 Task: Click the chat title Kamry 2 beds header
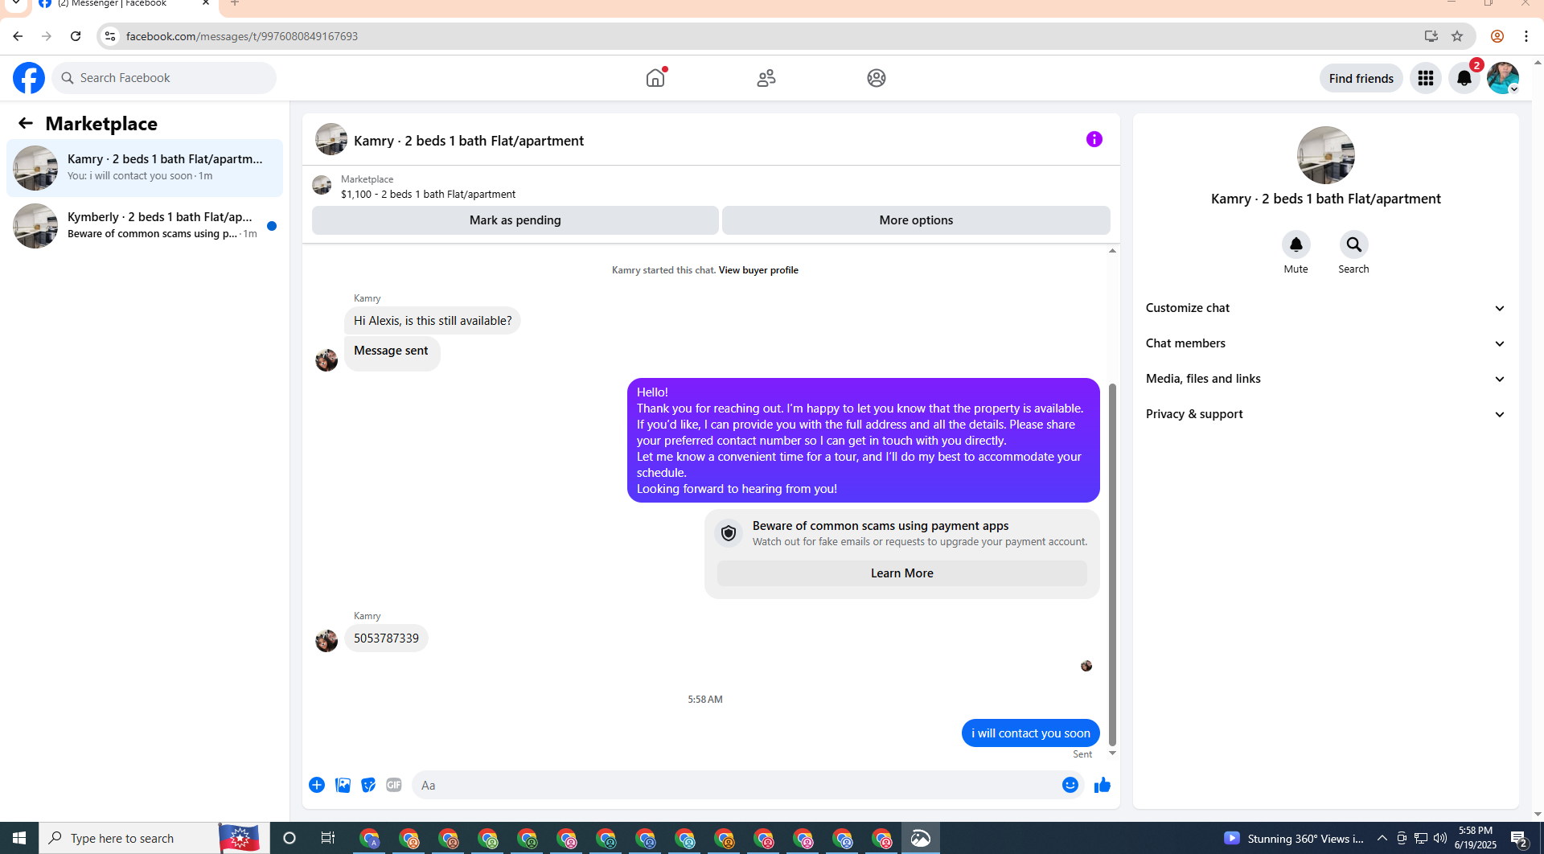click(469, 141)
